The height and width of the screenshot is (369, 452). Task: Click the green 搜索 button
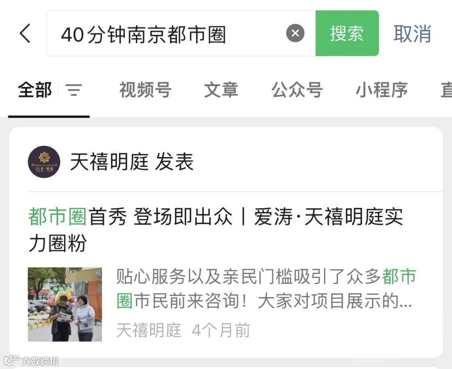tap(347, 33)
